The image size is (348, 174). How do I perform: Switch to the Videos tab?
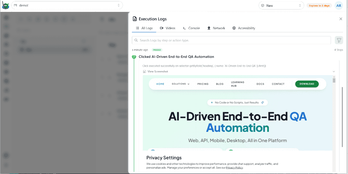[168, 28]
